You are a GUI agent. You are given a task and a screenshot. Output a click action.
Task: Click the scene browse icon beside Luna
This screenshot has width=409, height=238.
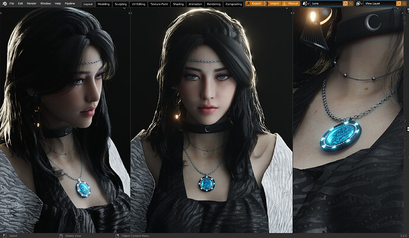click(305, 4)
